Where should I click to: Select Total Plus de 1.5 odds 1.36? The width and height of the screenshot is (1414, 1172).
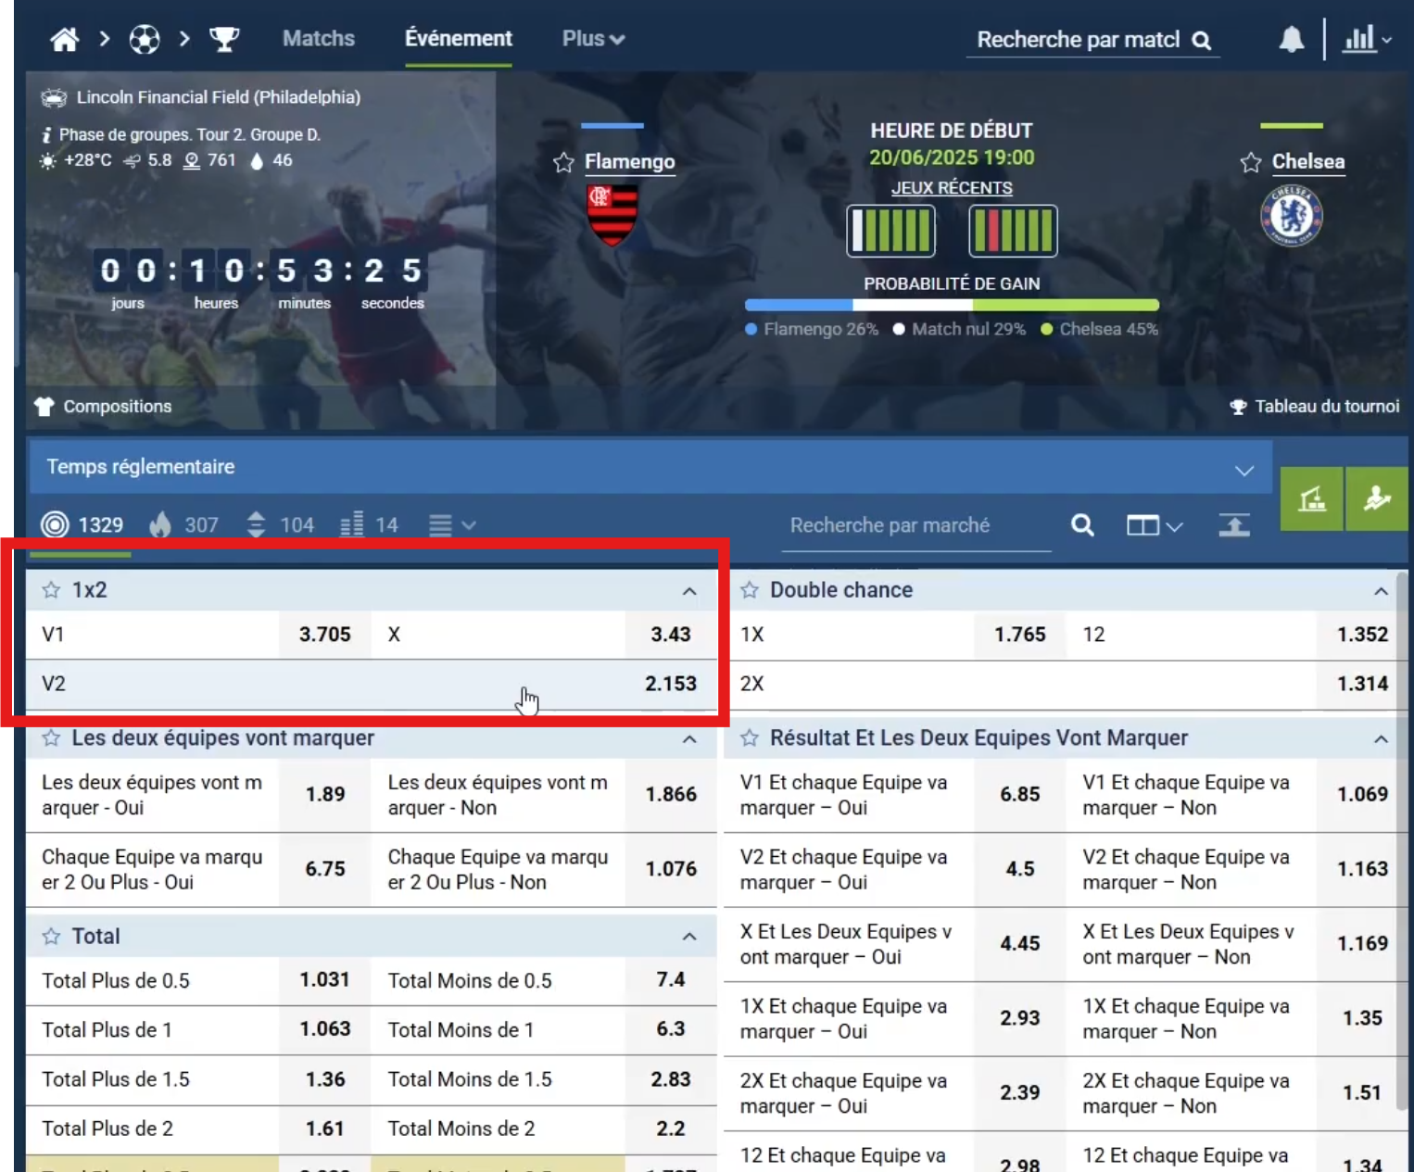tap(324, 1079)
